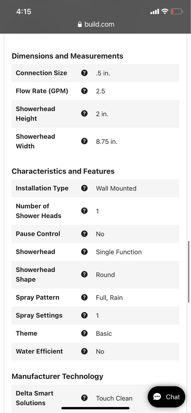Tap help icon beside Showerhead Single Function
This screenshot has width=191, height=413.
coord(84,252)
